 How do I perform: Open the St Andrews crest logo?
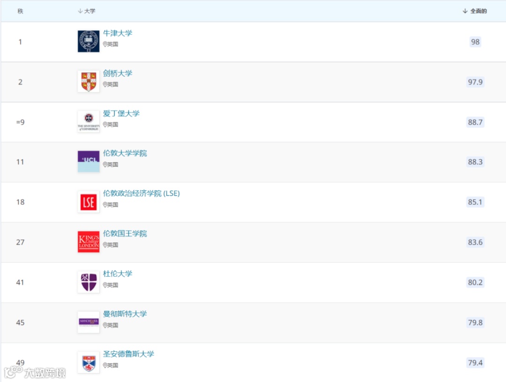(x=89, y=362)
